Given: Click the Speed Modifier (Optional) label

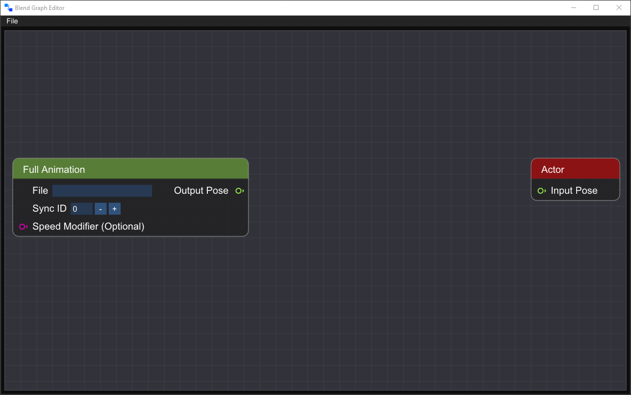Looking at the screenshot, I should tap(88, 227).
